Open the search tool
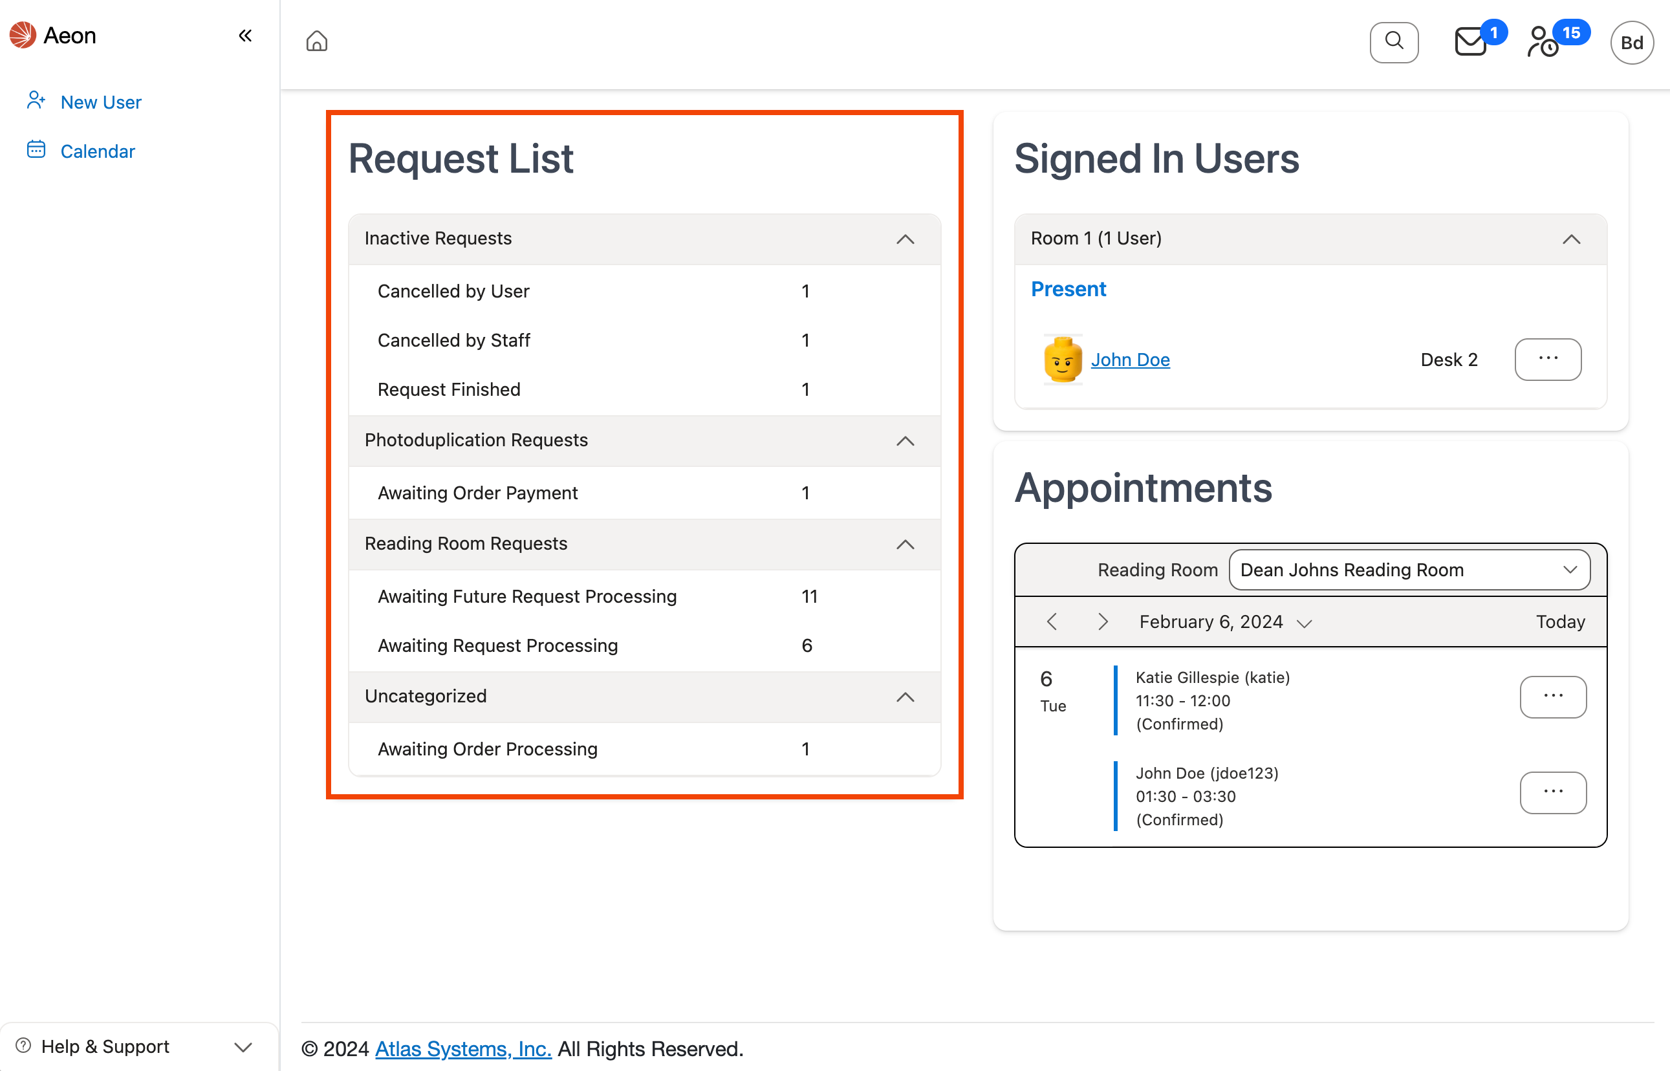Image resolution: width=1670 pixels, height=1071 pixels. click(1394, 42)
